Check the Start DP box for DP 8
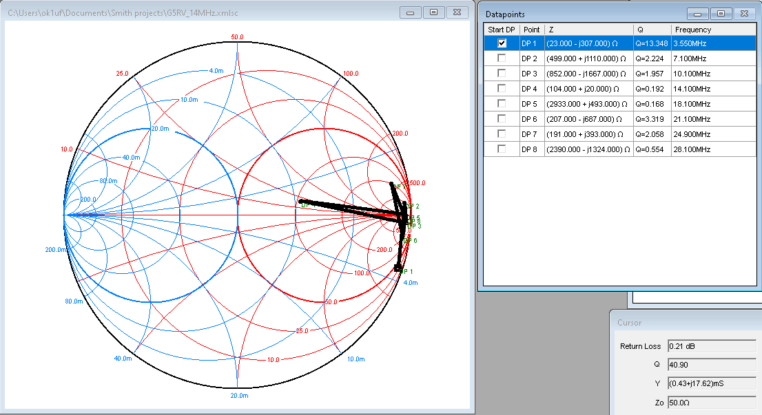 (x=502, y=149)
